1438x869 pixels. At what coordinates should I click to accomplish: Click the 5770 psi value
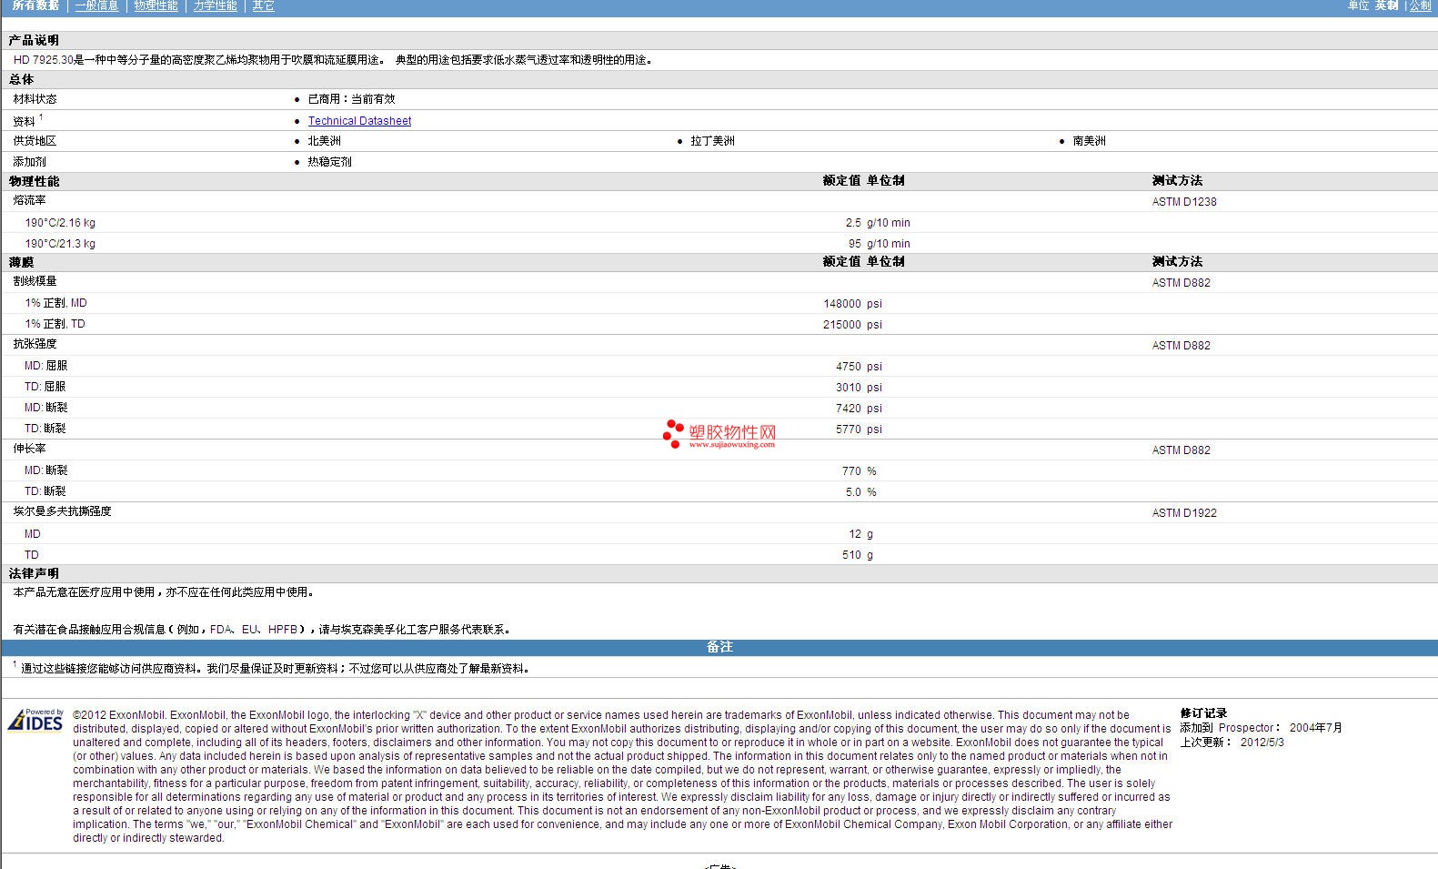click(859, 429)
